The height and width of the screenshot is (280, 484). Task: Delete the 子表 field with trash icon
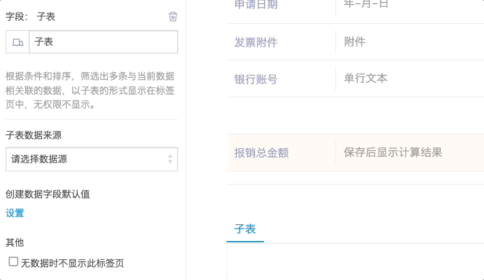pyautogui.click(x=173, y=16)
